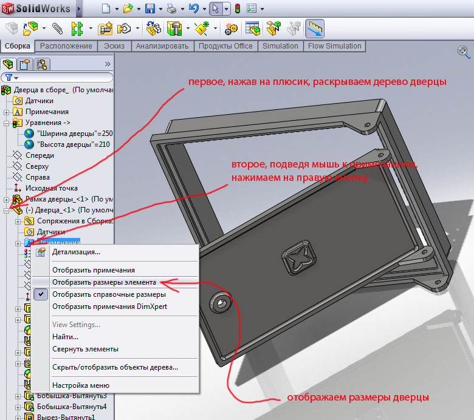Image resolution: width=474 pixels, height=420 pixels.
Task: Open the dropdown arrow next to the Open icon
Action: (139, 10)
